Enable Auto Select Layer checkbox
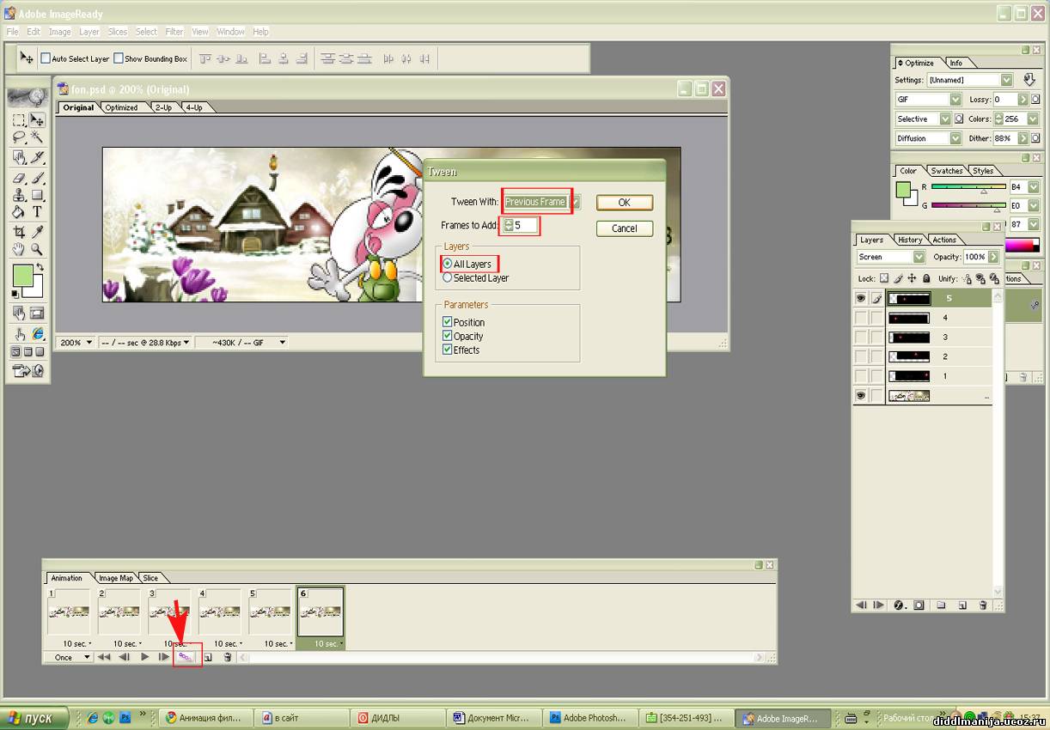This screenshot has height=730, width=1050. (46, 59)
